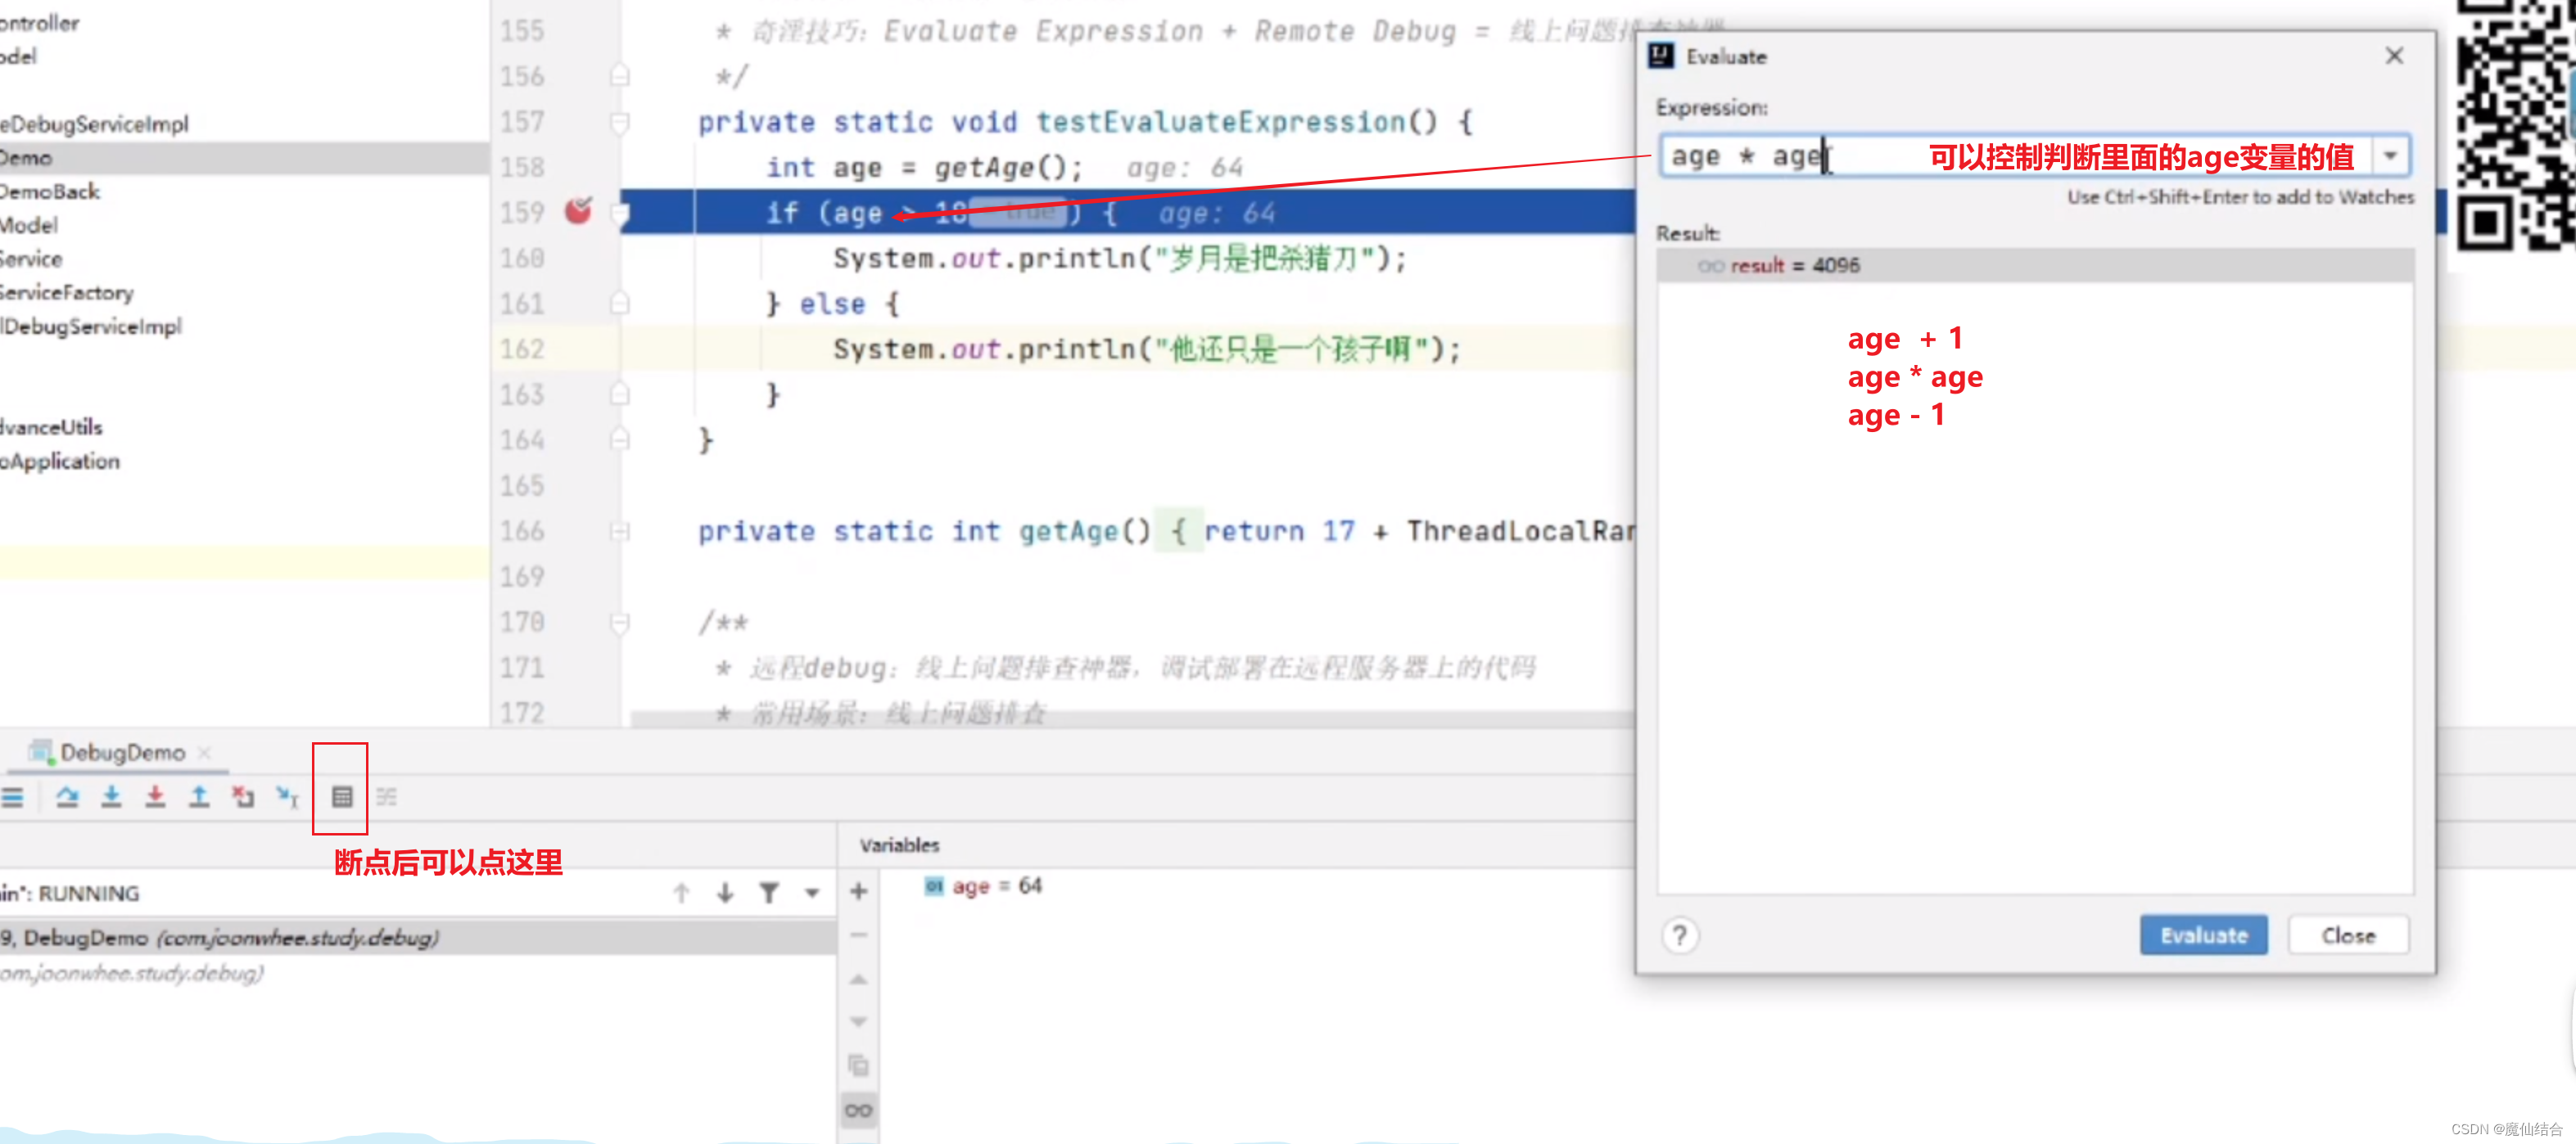Toggle the comment fold at line 170
2576x1144 pixels.
tap(619, 623)
